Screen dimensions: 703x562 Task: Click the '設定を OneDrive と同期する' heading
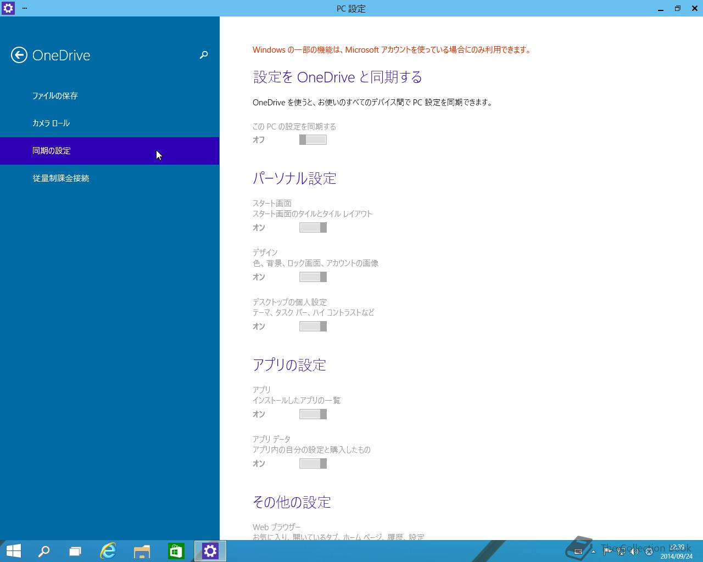(337, 77)
